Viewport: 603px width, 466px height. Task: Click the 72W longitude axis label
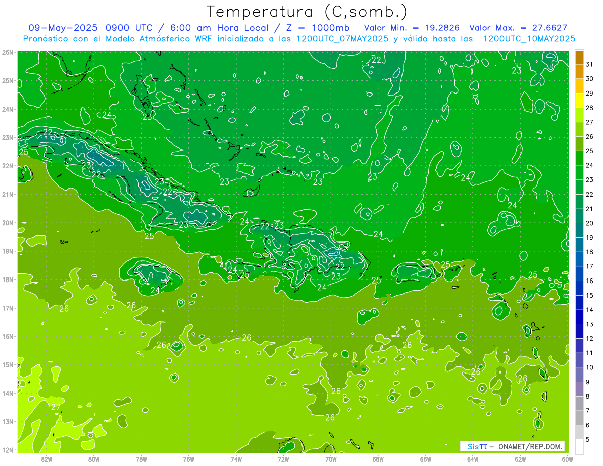[283, 459]
